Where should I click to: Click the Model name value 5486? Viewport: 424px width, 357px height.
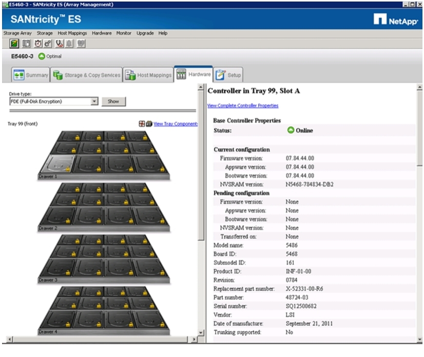pyautogui.click(x=292, y=245)
